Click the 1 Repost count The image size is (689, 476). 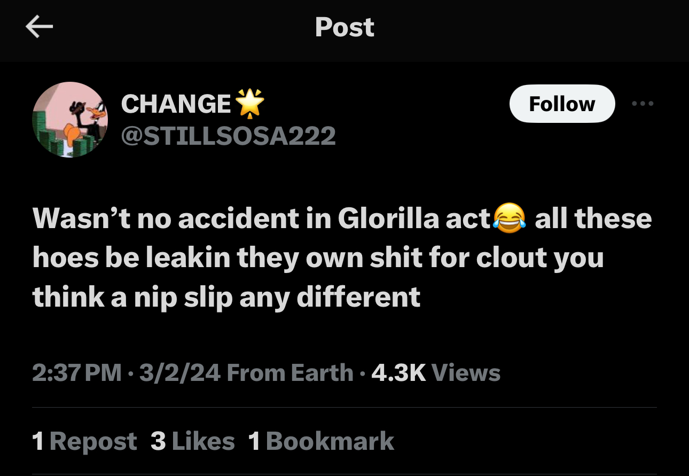[84, 441]
